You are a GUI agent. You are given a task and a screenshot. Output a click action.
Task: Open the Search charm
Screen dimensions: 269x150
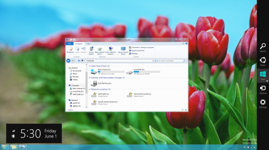[x=263, y=48]
